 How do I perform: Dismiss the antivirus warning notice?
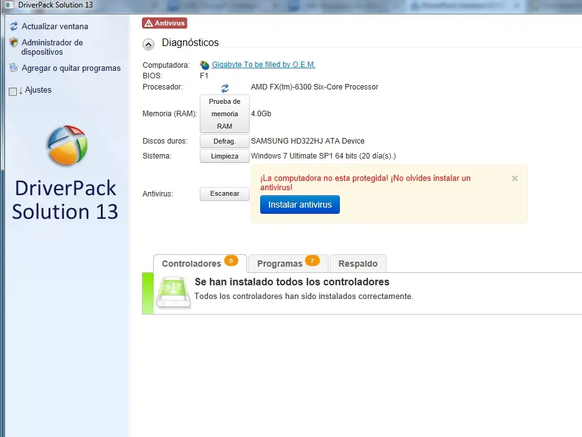[x=515, y=178]
